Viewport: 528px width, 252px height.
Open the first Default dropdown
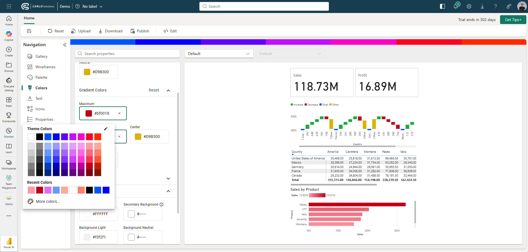coord(219,54)
